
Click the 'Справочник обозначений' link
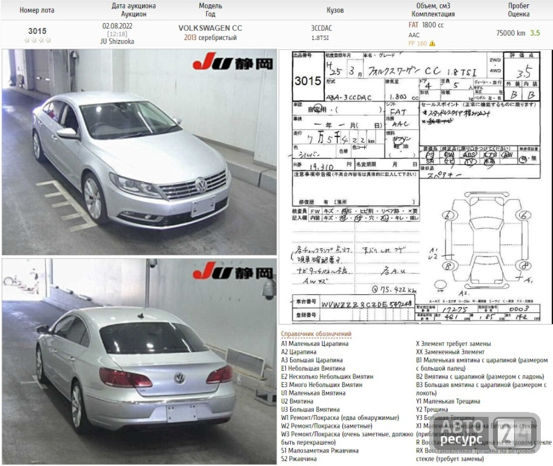pos(316,334)
